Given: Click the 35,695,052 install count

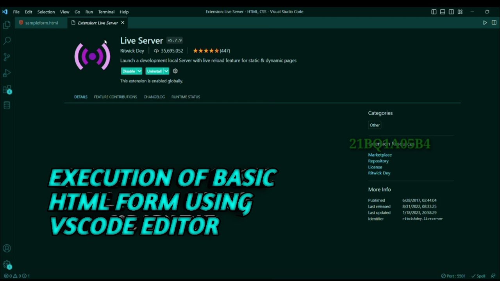Looking at the screenshot, I should [168, 51].
